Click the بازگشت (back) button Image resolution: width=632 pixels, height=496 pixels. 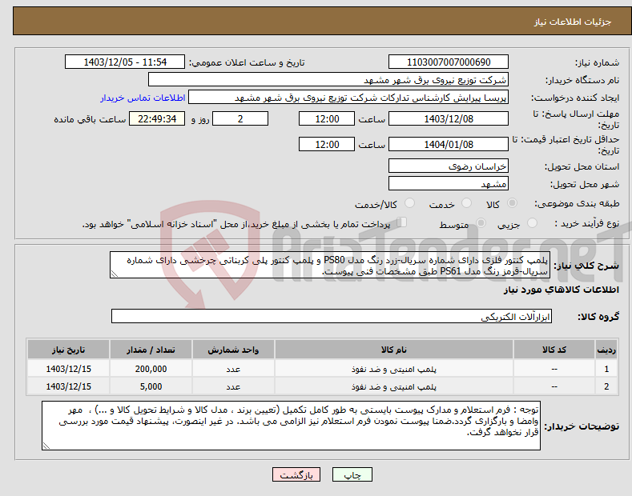(296, 474)
